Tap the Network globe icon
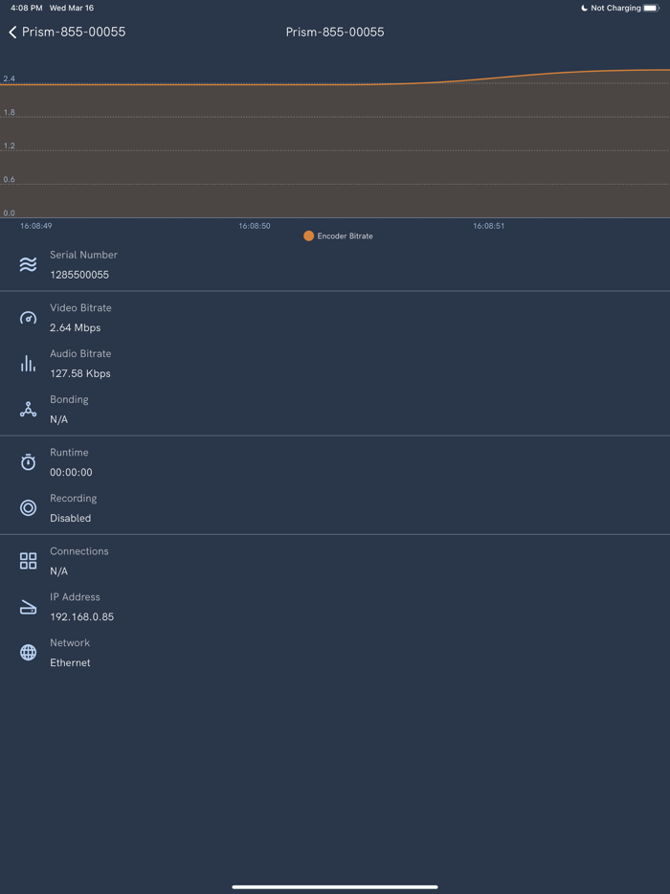The image size is (670, 894). click(x=28, y=652)
